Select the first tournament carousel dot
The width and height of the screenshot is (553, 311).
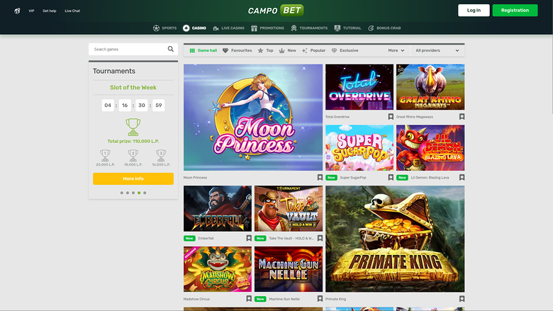[122, 193]
